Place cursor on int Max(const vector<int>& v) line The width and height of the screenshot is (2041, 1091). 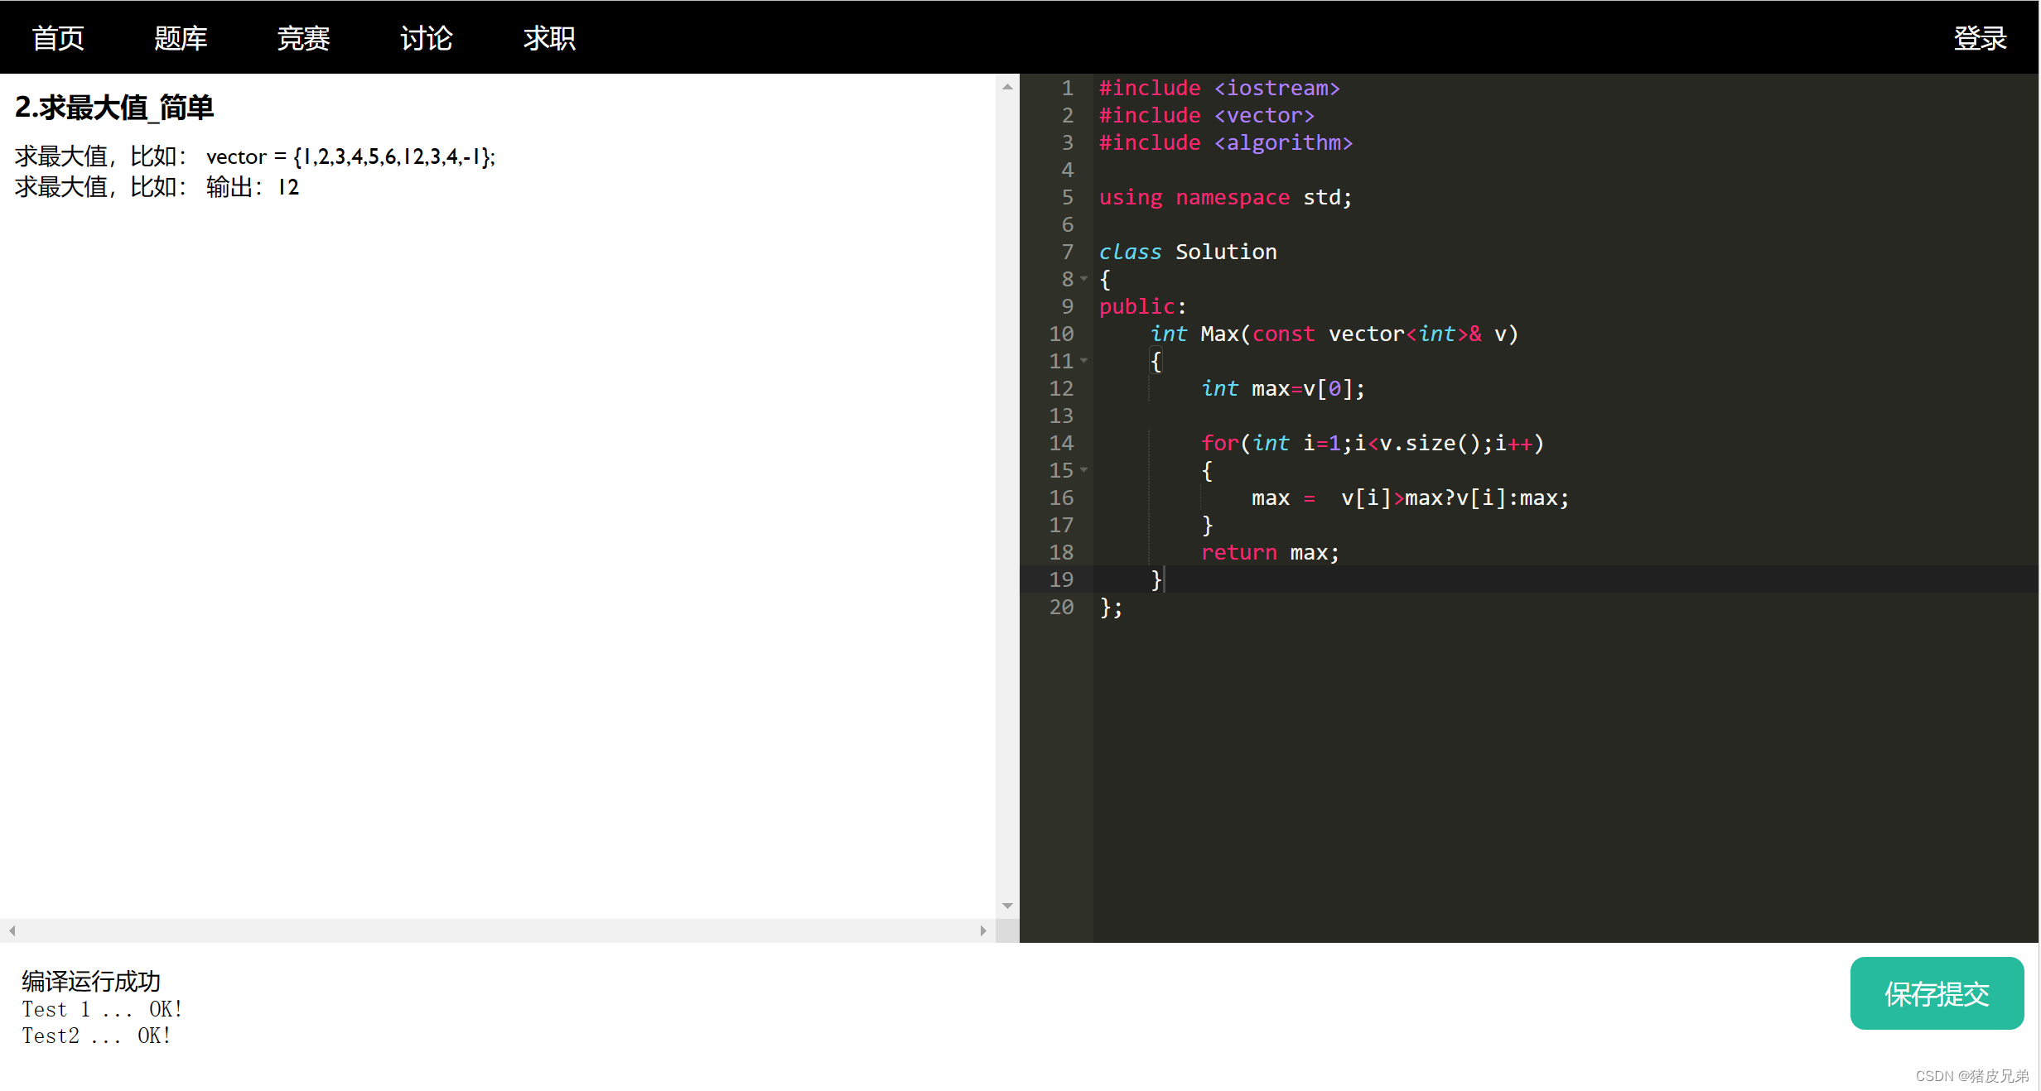point(1334,334)
